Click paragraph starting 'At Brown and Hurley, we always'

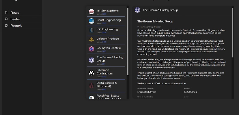[182, 64]
